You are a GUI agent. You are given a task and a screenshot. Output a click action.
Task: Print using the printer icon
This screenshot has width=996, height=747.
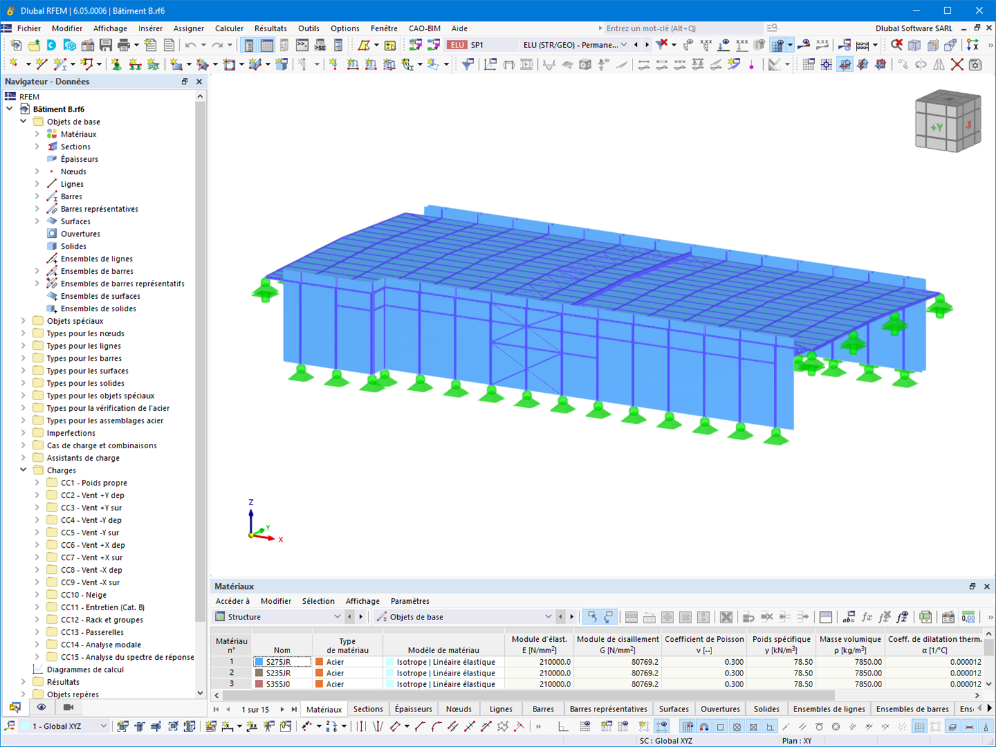click(x=124, y=45)
